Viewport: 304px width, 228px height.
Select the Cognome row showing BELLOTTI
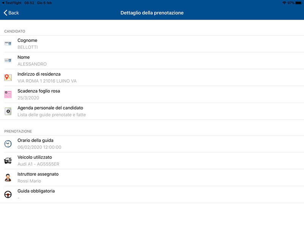click(x=152, y=44)
